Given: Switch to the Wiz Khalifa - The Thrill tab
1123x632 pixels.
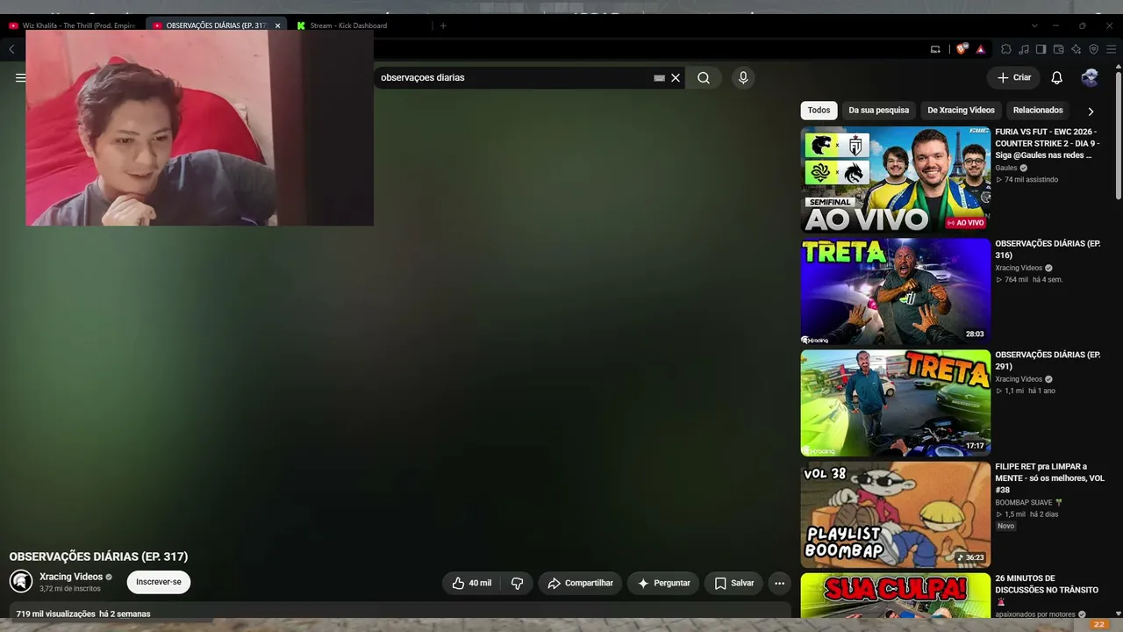Looking at the screenshot, I should 73,25.
